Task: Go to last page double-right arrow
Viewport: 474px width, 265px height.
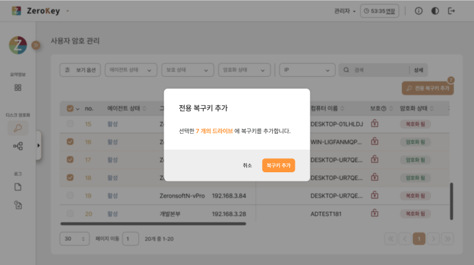Action: pos(448,238)
